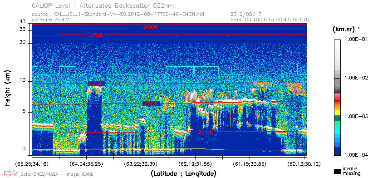Viewport: 368px width, 178px height.
Task: Click the '(Latitude ; Longitude)' axis label
Action: [183, 174]
